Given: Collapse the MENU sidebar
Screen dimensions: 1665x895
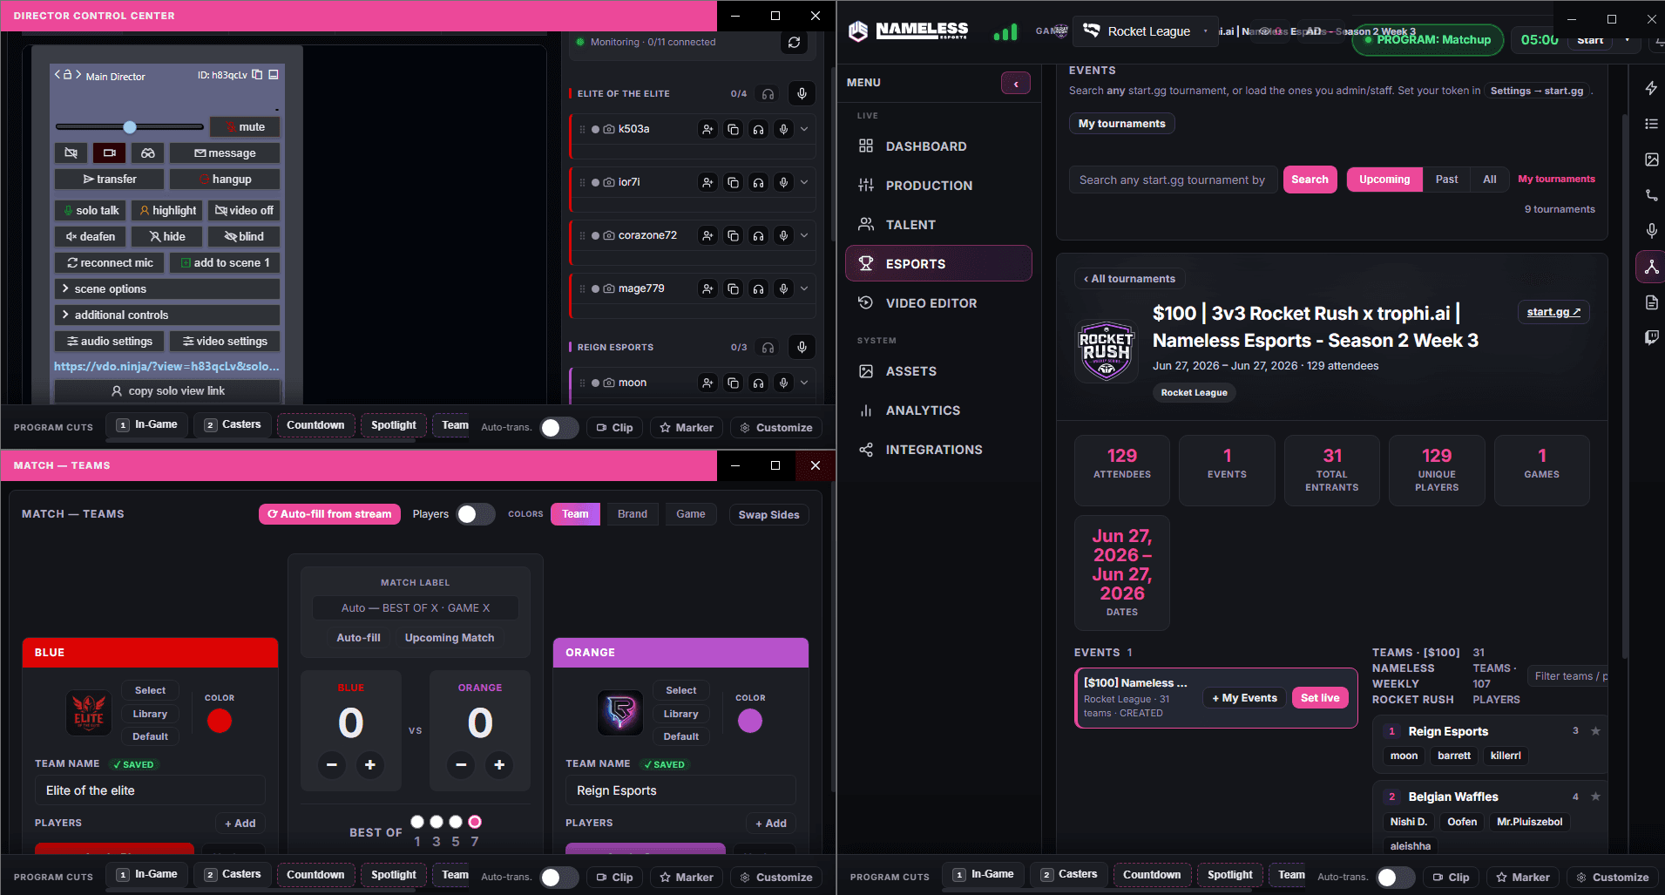Looking at the screenshot, I should tap(1016, 83).
